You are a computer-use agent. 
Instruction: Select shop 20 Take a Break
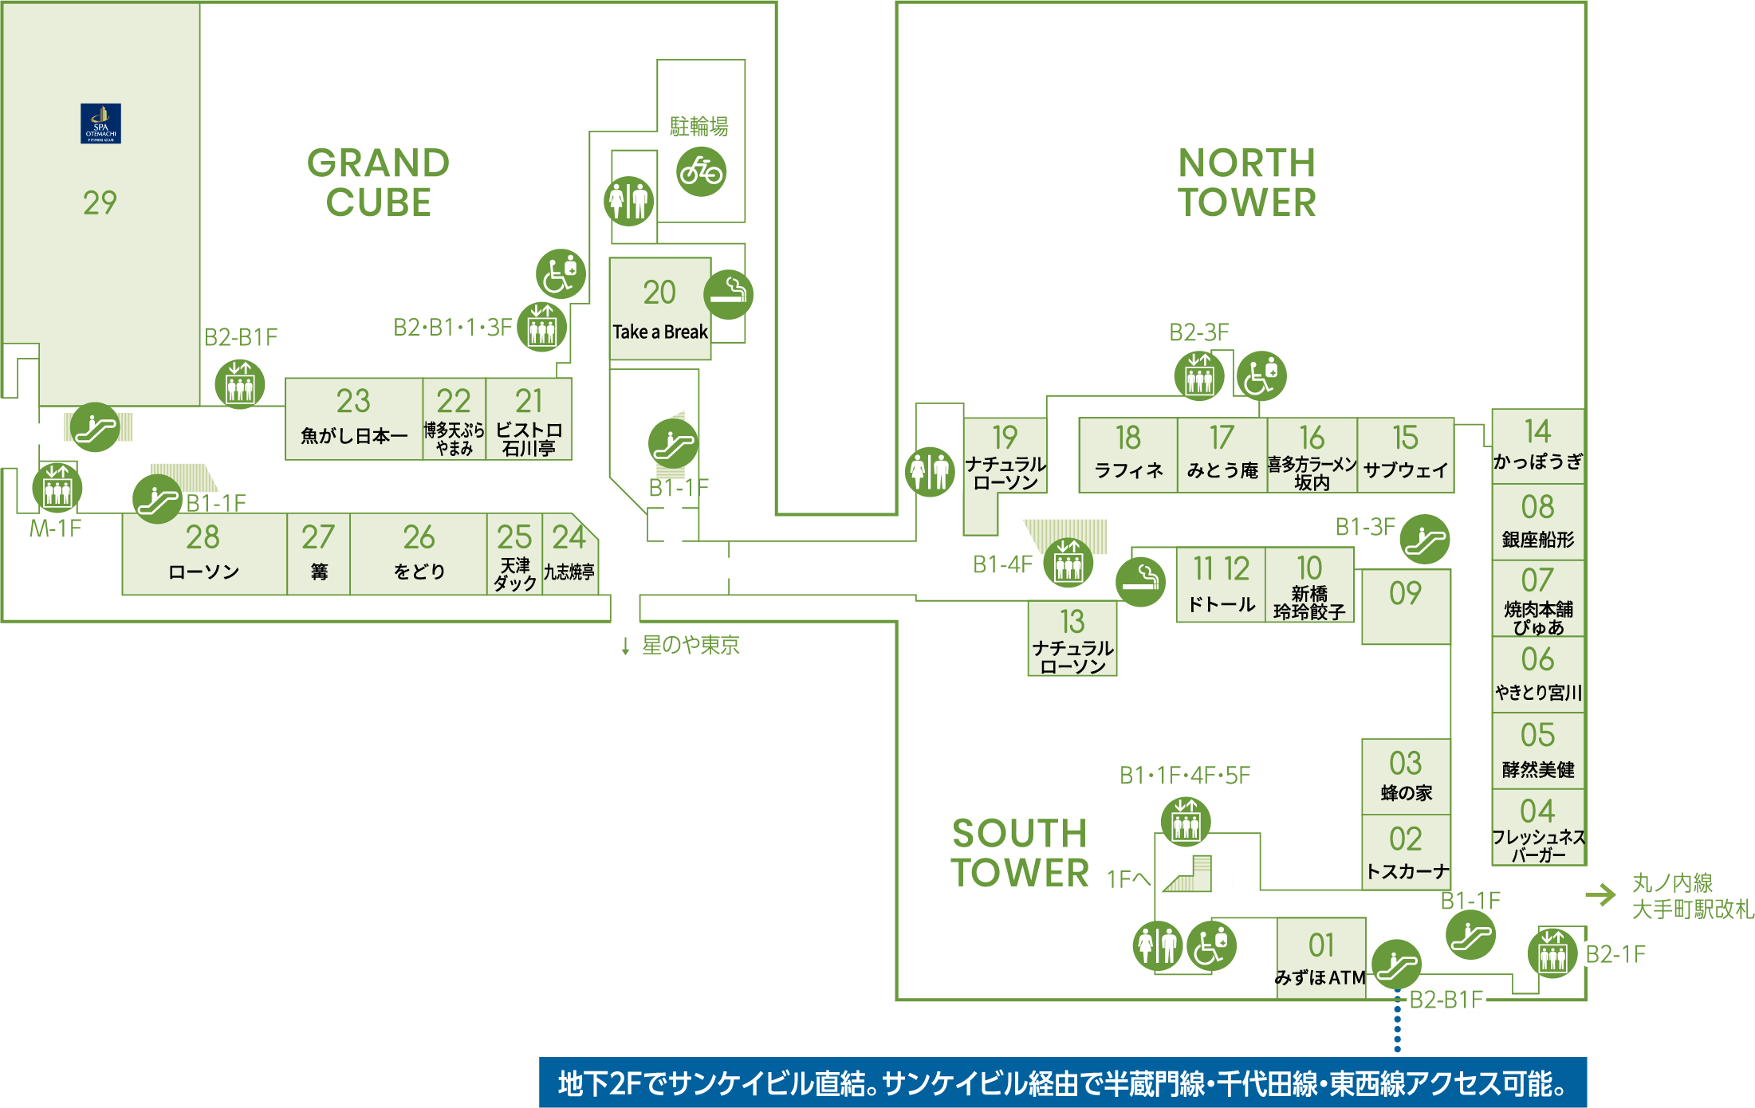tap(660, 308)
